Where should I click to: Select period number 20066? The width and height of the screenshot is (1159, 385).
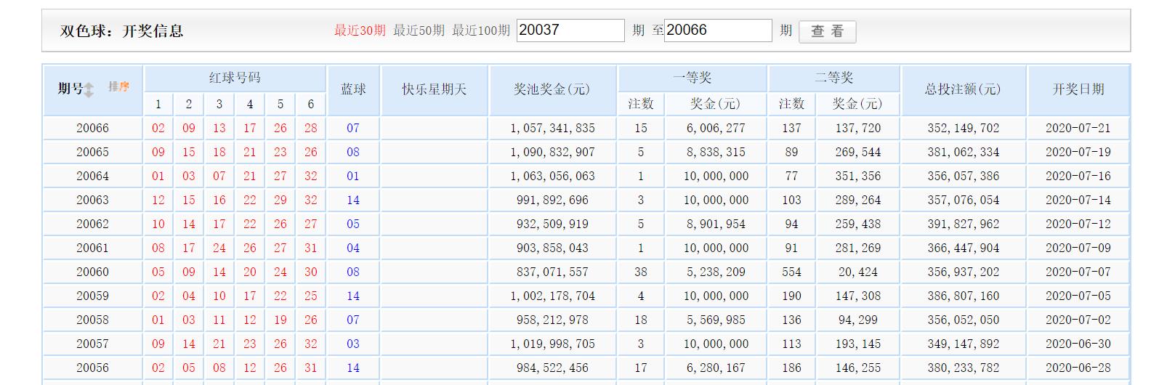(x=92, y=128)
